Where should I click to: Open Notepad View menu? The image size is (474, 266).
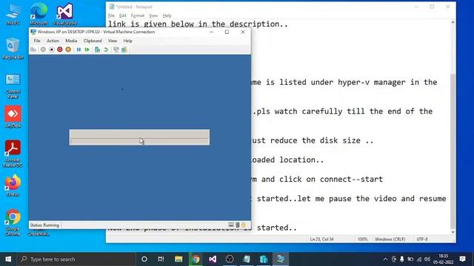tap(153, 16)
